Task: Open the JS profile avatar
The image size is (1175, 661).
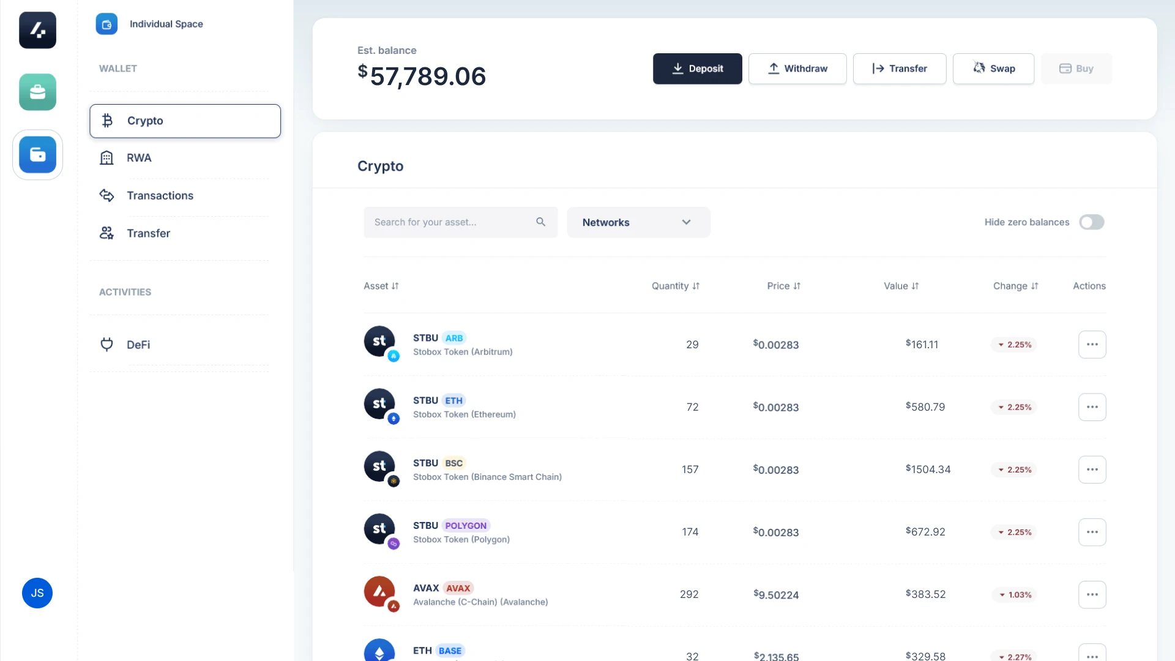Action: click(37, 593)
